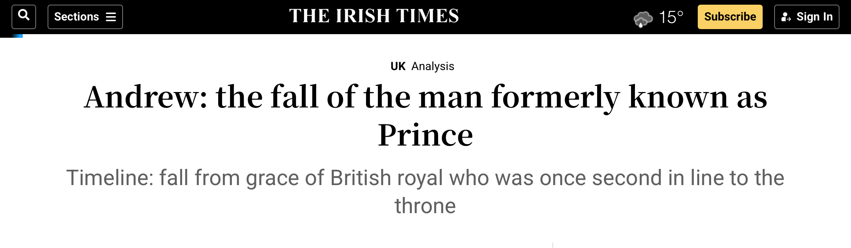Click the Sign In button text
Screen dimensions: 851x248
click(x=814, y=17)
